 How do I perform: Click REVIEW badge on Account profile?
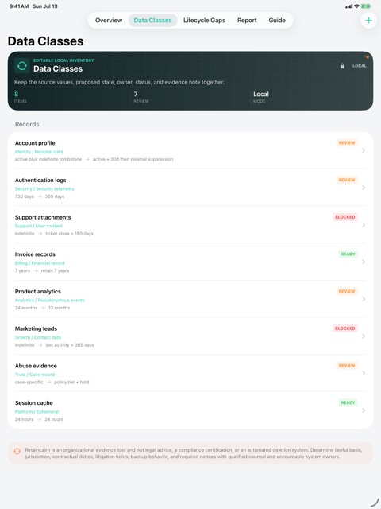click(x=347, y=143)
